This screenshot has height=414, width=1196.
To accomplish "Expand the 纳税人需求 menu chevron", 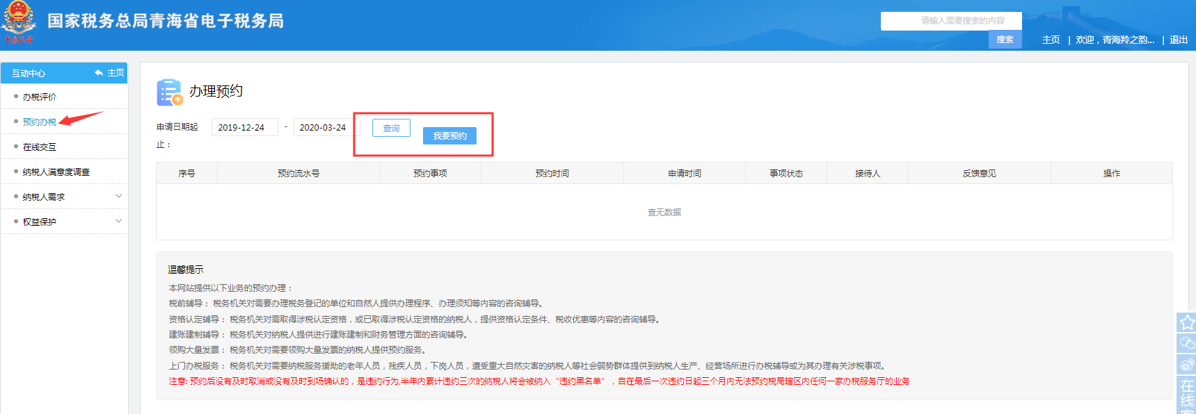I will tap(118, 197).
